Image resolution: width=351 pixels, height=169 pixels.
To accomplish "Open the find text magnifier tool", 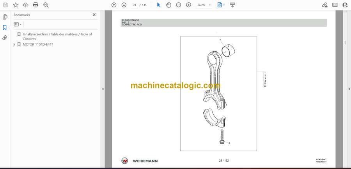I will click(x=46, y=5).
